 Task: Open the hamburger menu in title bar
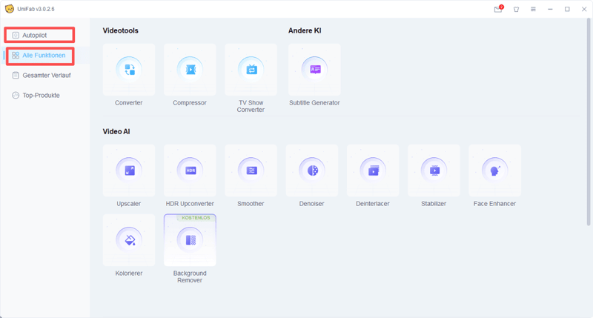point(533,9)
